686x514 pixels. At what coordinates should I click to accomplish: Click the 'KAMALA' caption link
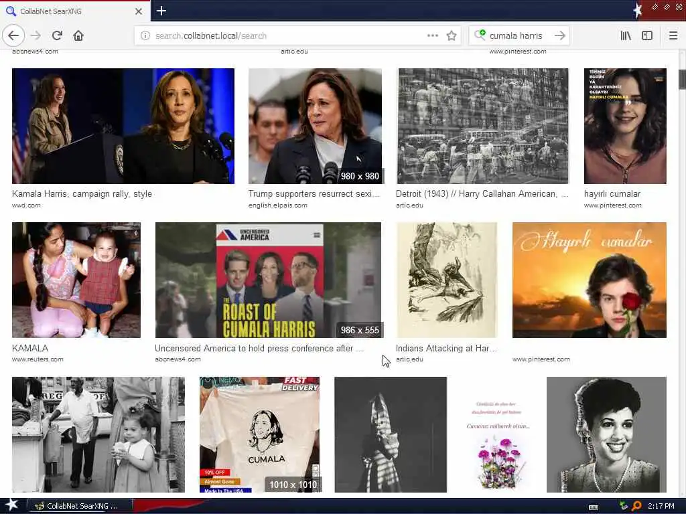point(30,348)
